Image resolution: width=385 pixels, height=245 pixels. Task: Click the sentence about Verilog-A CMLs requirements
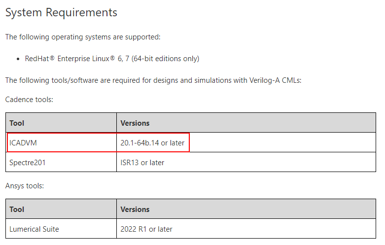click(153, 80)
